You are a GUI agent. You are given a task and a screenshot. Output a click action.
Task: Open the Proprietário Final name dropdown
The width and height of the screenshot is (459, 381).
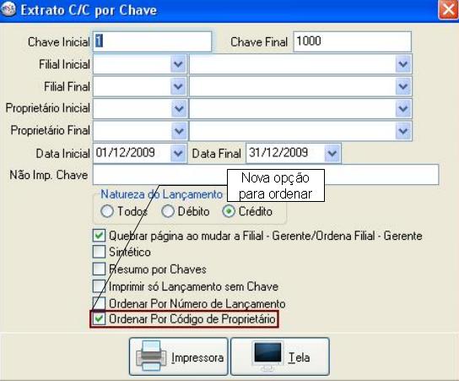coord(403,131)
